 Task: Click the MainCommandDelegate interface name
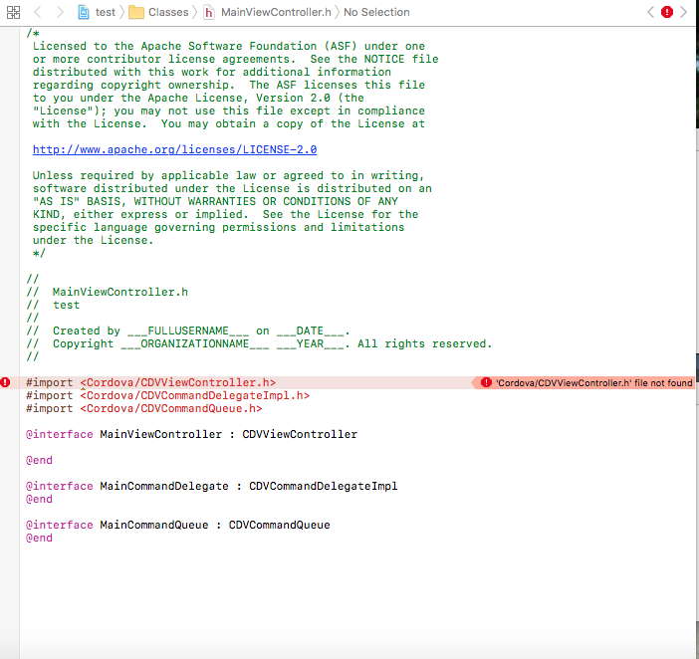point(164,486)
